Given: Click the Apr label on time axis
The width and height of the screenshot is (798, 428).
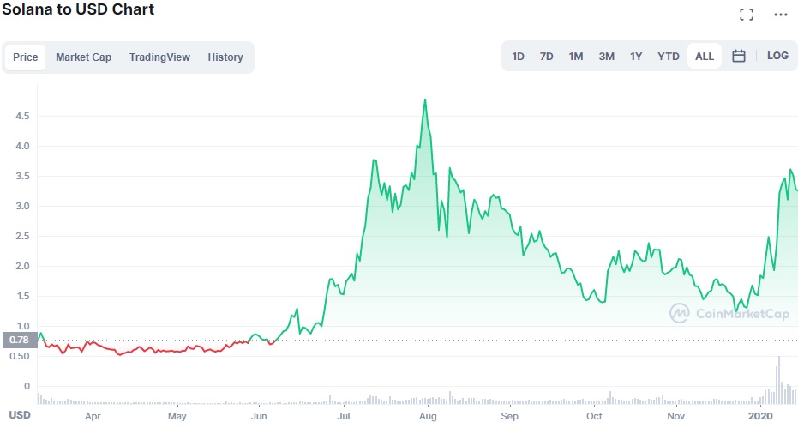Looking at the screenshot, I should (93, 416).
